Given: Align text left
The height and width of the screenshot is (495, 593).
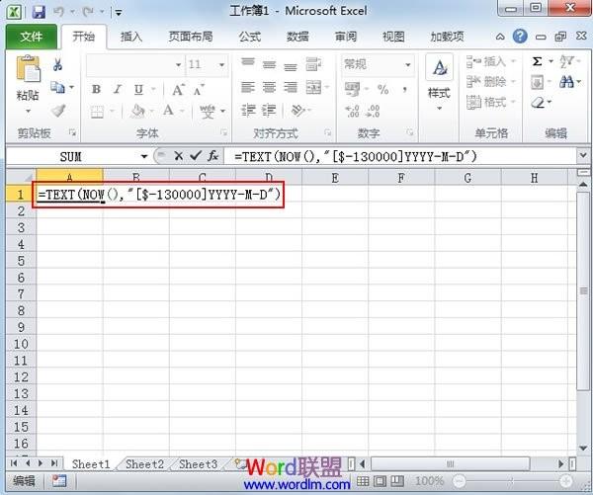Looking at the screenshot, I should coord(248,87).
